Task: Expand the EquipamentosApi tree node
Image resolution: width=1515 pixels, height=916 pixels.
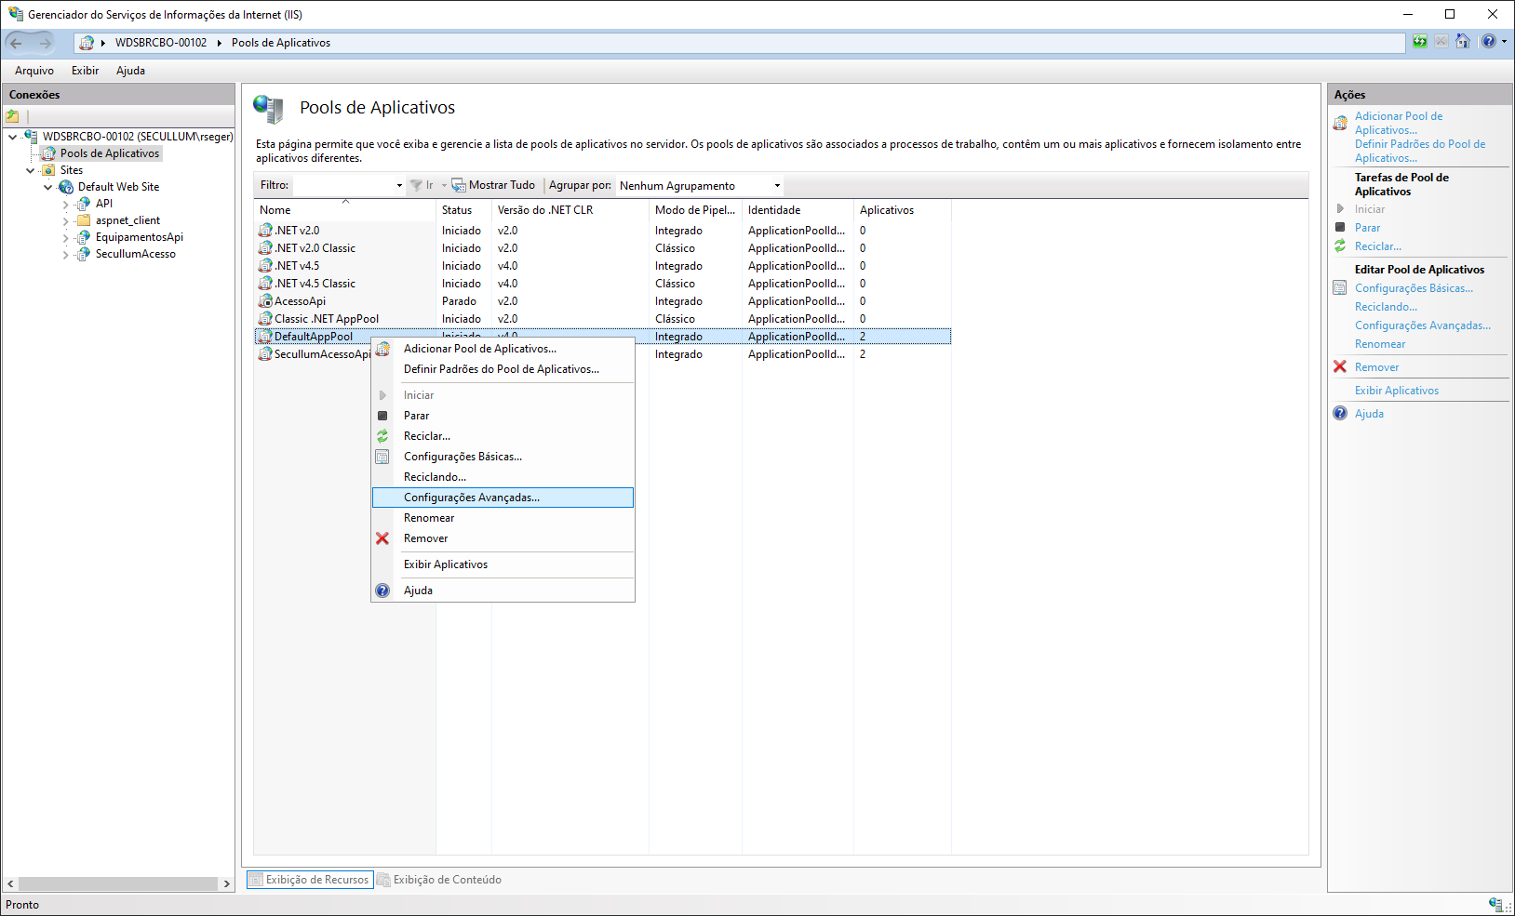Action: pyautogui.click(x=66, y=237)
